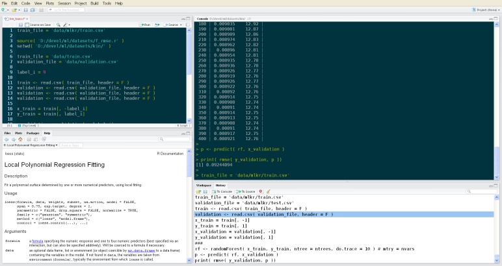Switch to the Workspace tab
The image size is (502, 266).
point(204,185)
